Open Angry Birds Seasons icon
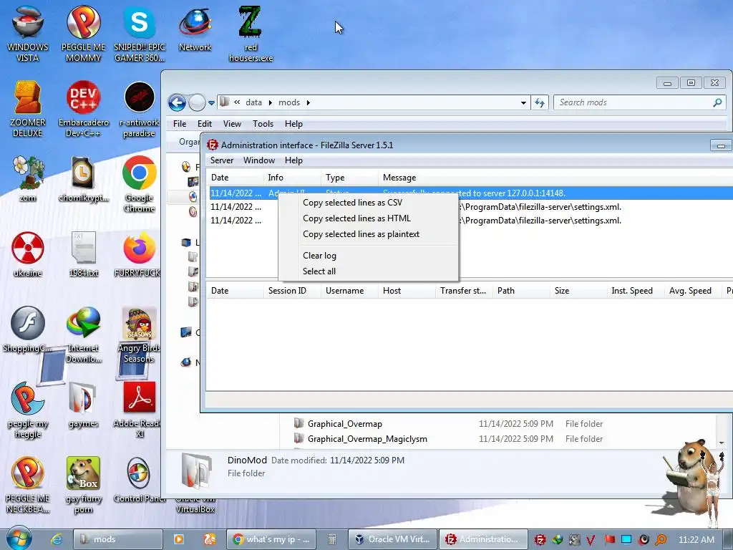733x550 pixels. coord(139,334)
